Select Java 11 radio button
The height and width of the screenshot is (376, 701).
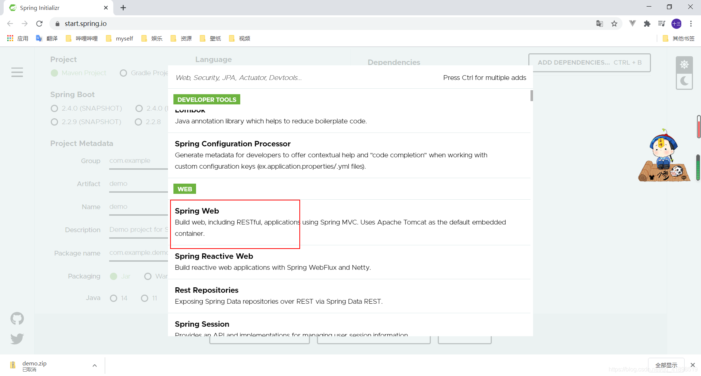[x=145, y=298]
